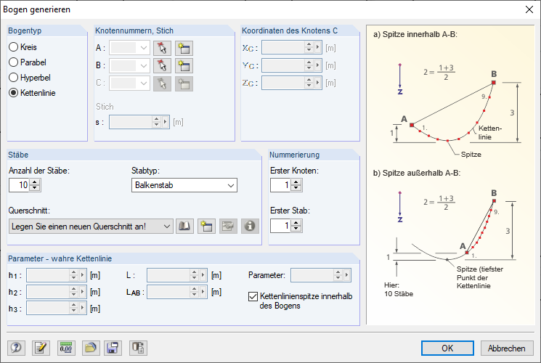
Task: Save dialog data with diskette icon
Action: tap(113, 348)
